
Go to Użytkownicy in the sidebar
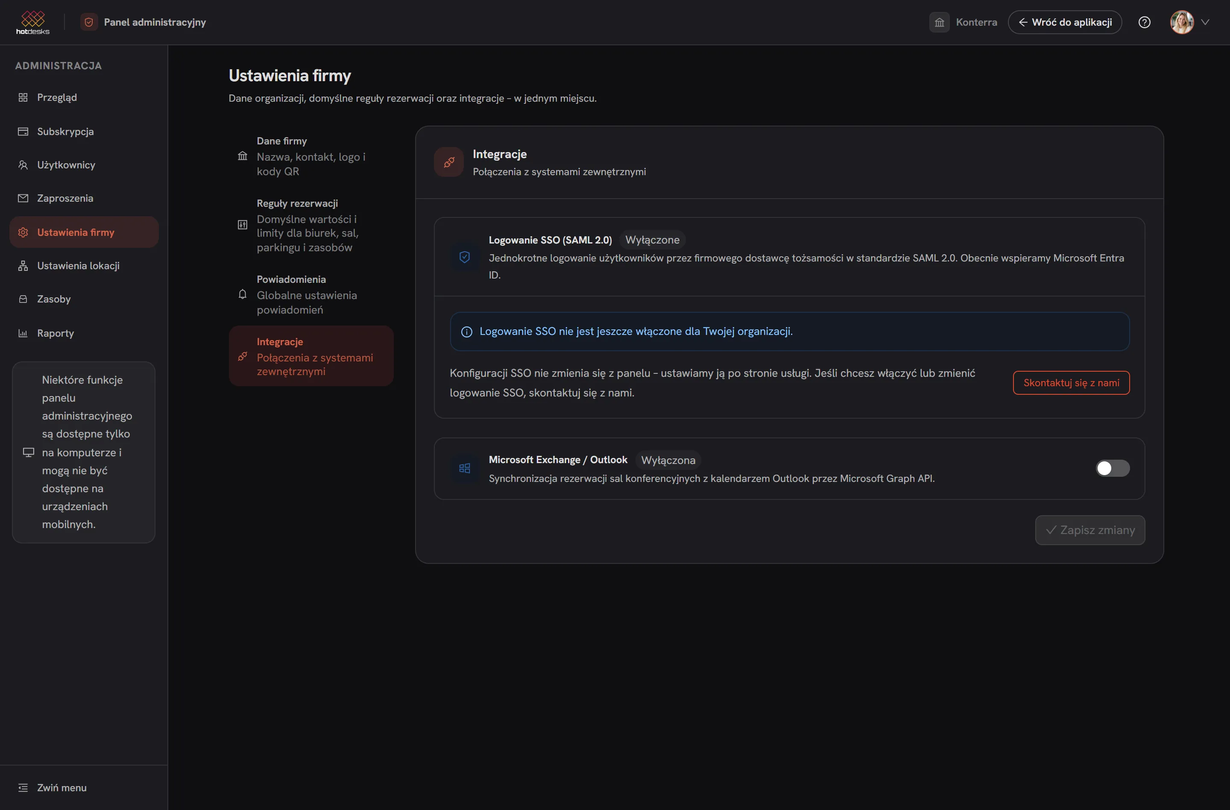pyautogui.click(x=84, y=165)
